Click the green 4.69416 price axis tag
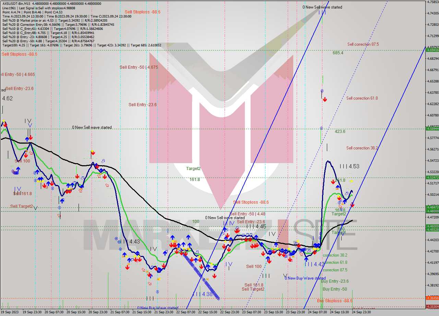 (432, 50)
